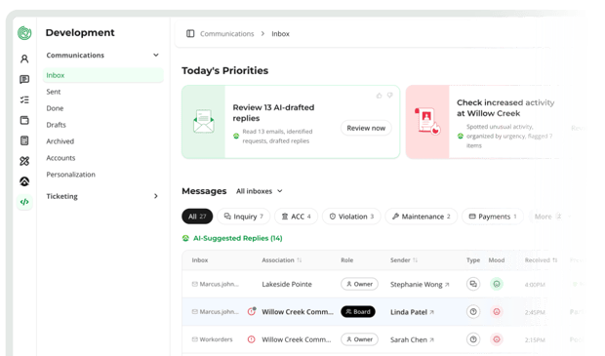
Task: Click thumbs down on Review replies card
Action: tap(389, 96)
